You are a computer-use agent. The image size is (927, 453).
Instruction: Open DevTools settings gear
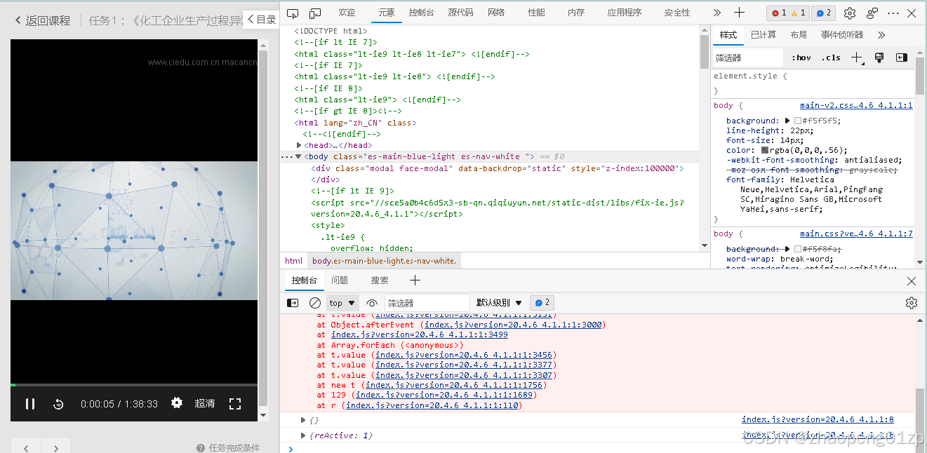[x=850, y=13]
